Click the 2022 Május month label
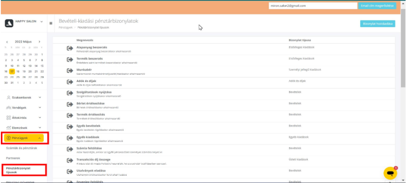This screenshot has height=183, width=406. point(23,41)
